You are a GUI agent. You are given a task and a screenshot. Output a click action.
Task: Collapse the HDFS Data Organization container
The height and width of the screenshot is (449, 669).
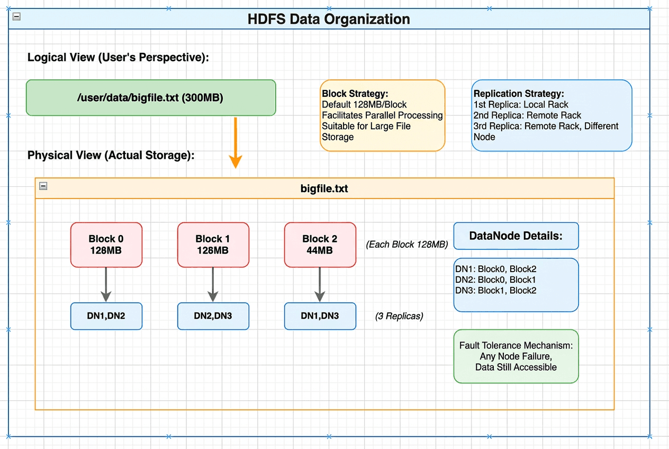[16, 17]
